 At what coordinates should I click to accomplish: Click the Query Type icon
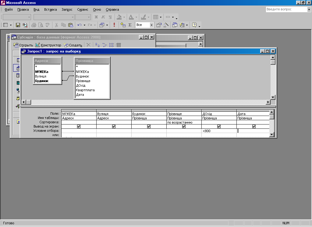(x=102, y=25)
